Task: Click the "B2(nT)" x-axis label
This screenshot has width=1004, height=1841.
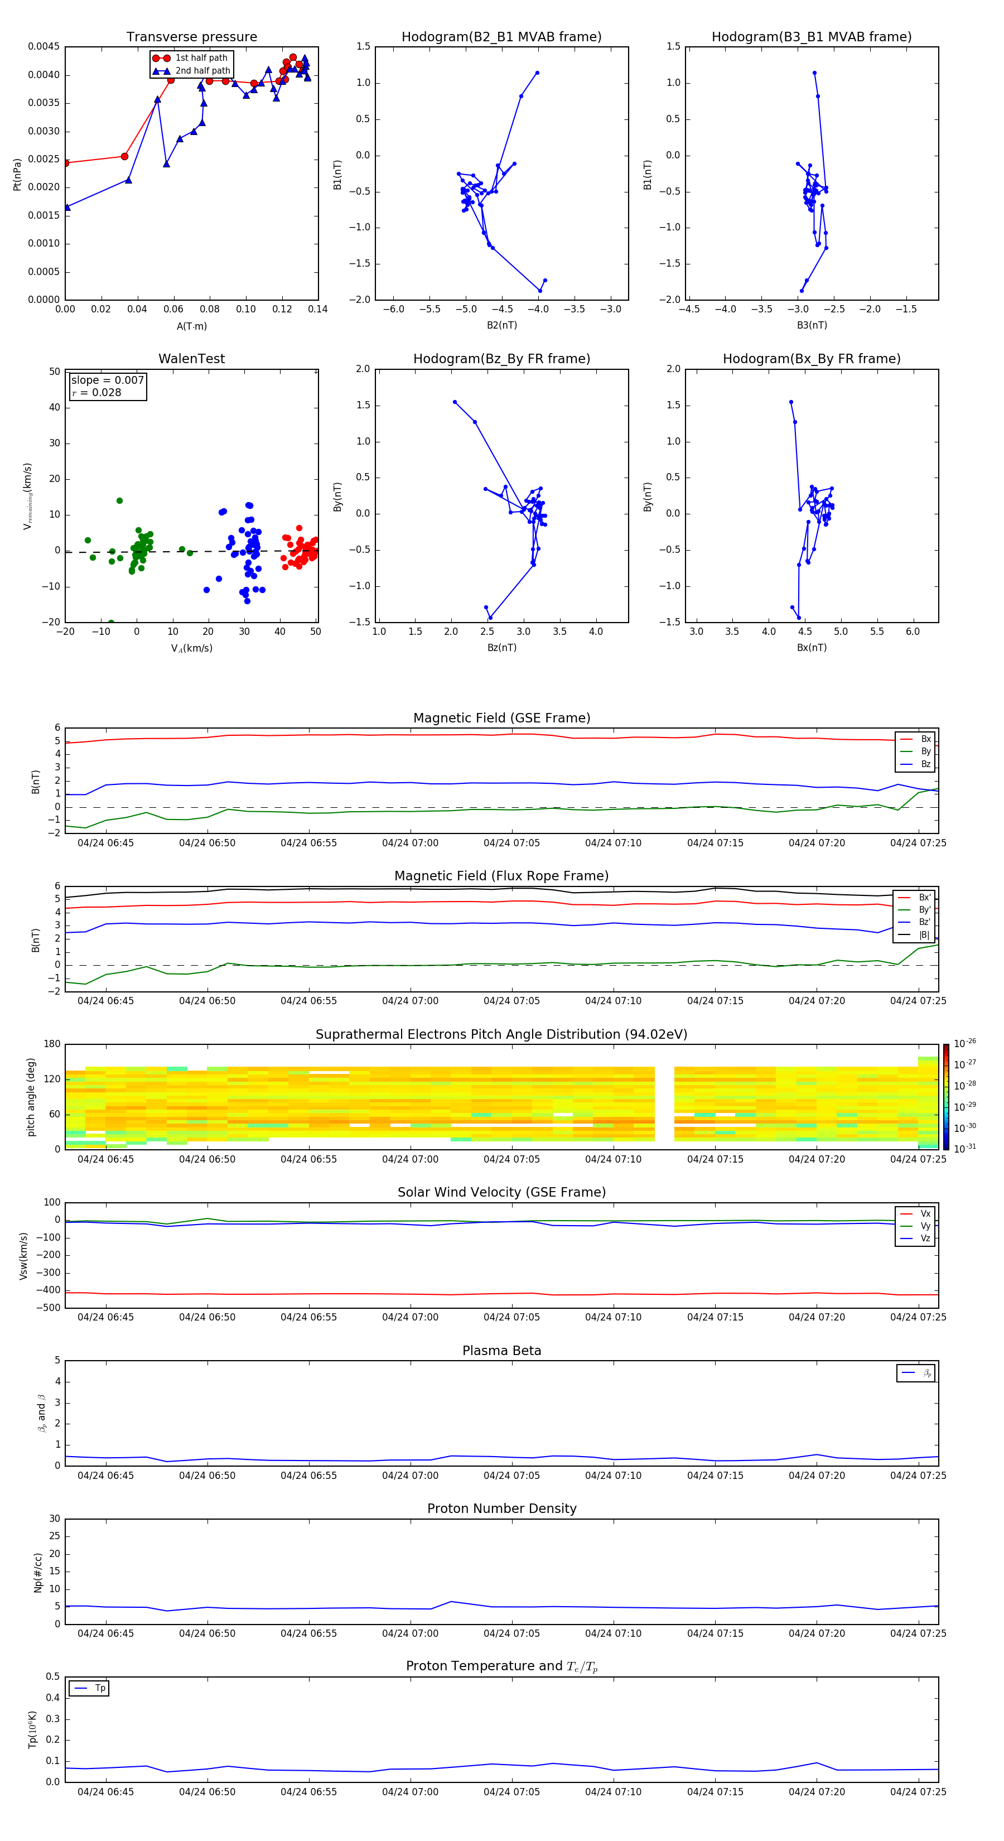Action: coord(501,325)
